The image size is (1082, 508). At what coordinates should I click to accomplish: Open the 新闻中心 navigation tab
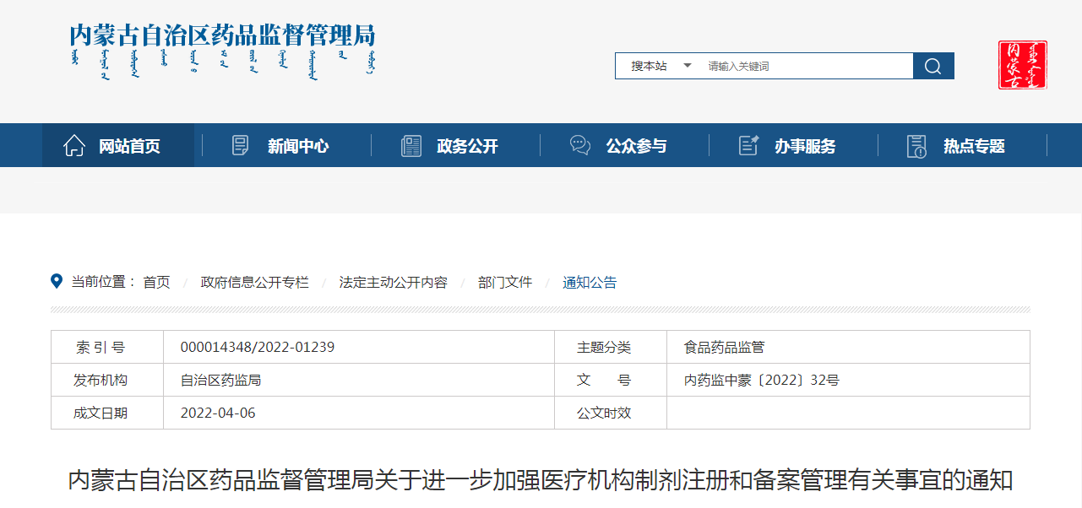click(298, 146)
